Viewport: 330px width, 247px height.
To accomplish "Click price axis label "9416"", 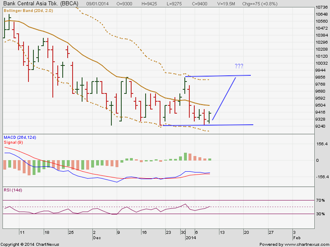I will pos(321,112).
